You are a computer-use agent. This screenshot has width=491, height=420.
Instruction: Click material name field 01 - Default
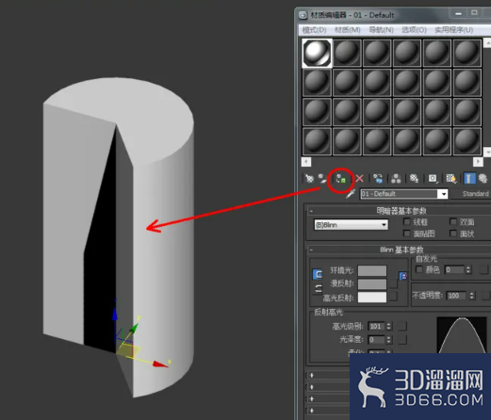(400, 194)
